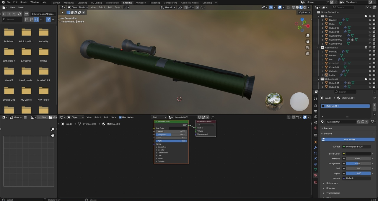Viewport: 378px width, 201px height.
Task: Switch to the UV Editing workspace tab
Action: point(96,3)
